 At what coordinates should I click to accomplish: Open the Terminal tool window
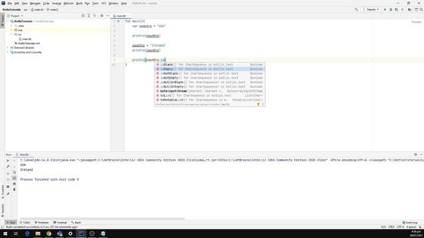click(x=60, y=223)
